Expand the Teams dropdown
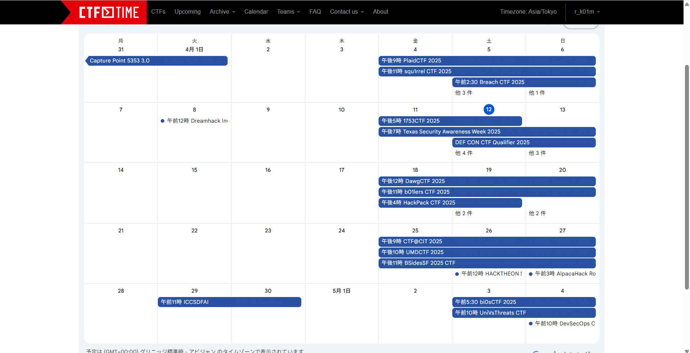 288,12
